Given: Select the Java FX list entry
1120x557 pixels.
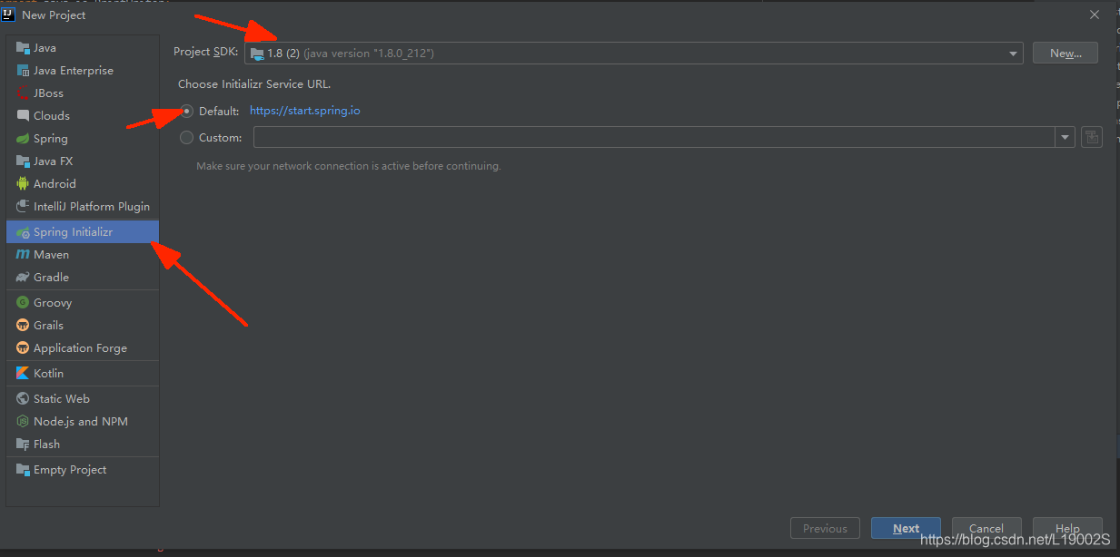Looking at the screenshot, I should coord(83,161).
